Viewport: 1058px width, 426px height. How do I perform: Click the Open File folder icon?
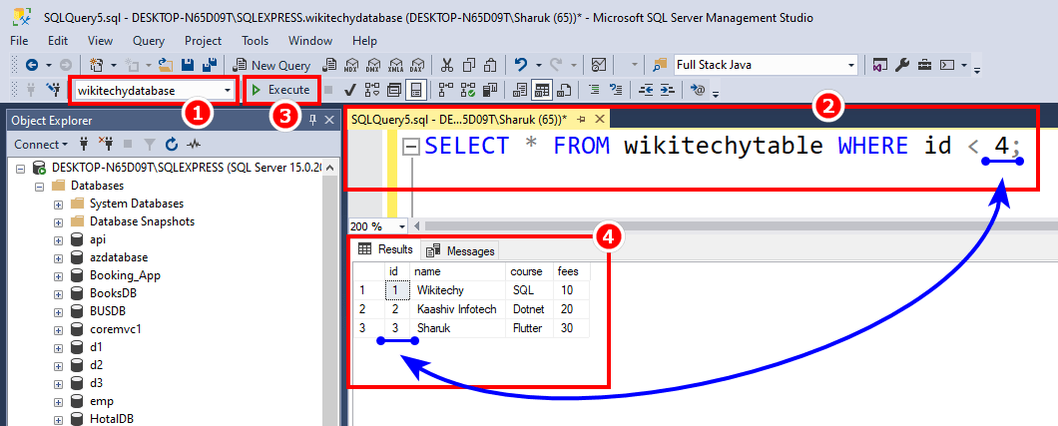pos(166,66)
